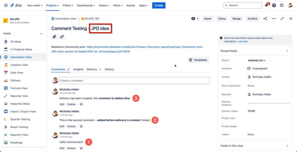Switch to the History tab
The image size is (297, 152).
(109, 69)
